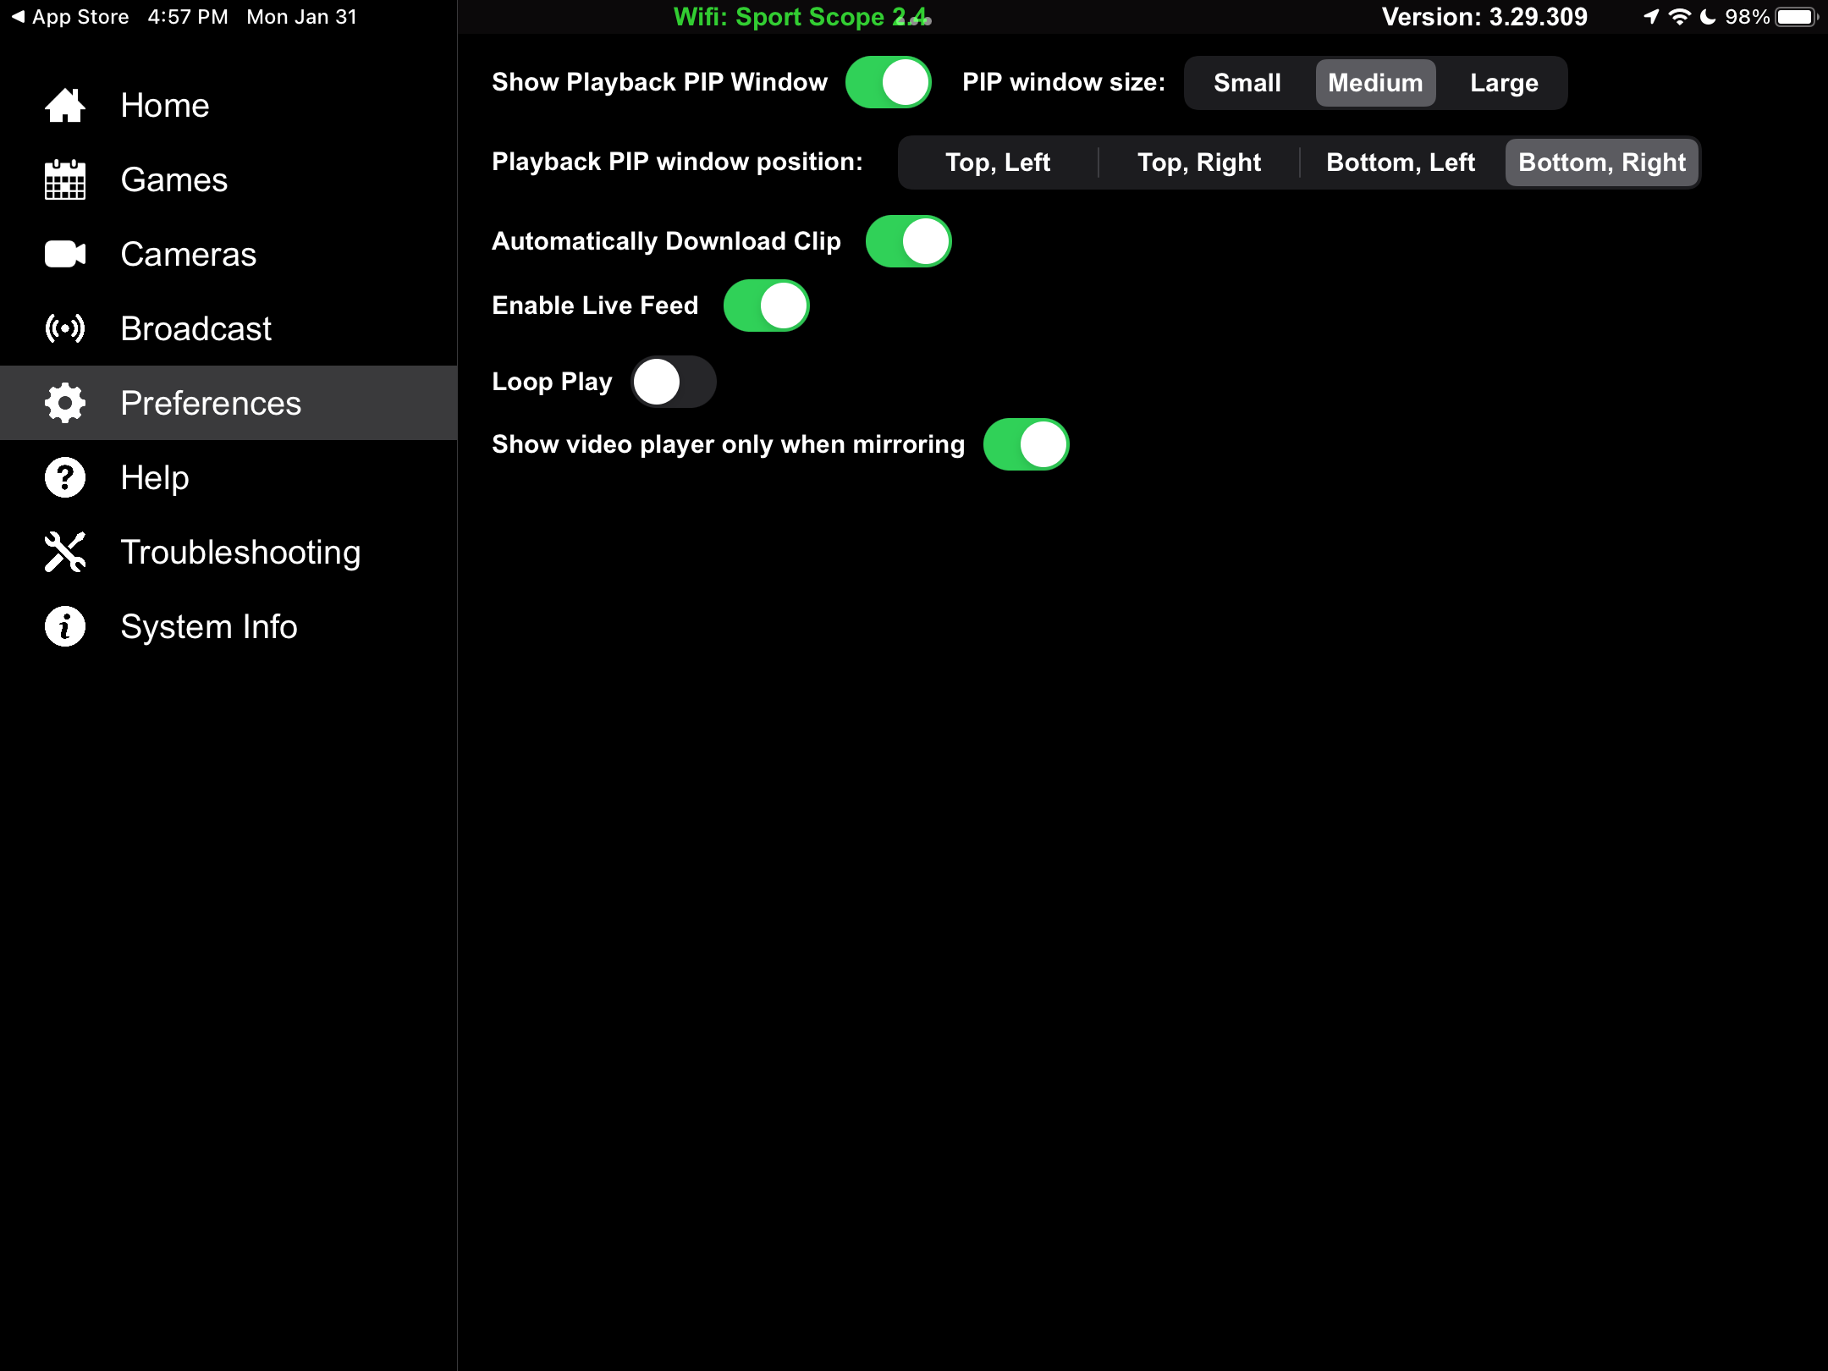Toggle Show Playback PIP Window switch

888,82
